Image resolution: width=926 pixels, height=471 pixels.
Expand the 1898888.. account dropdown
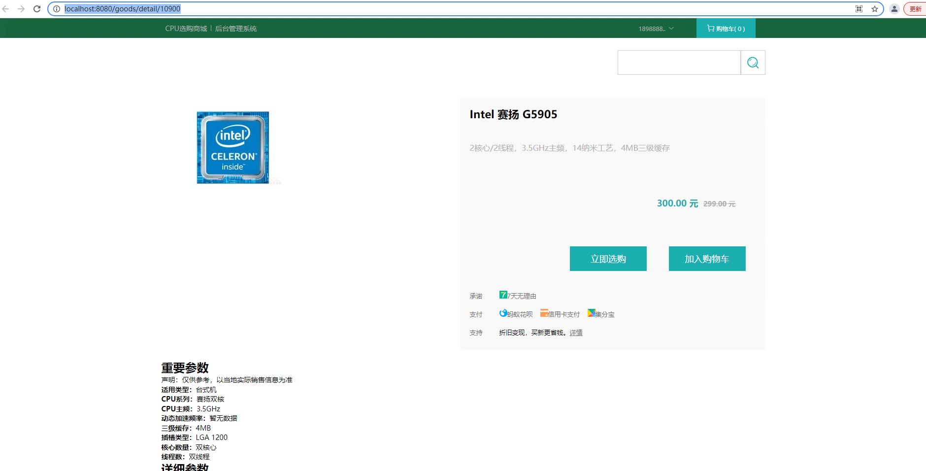[656, 29]
